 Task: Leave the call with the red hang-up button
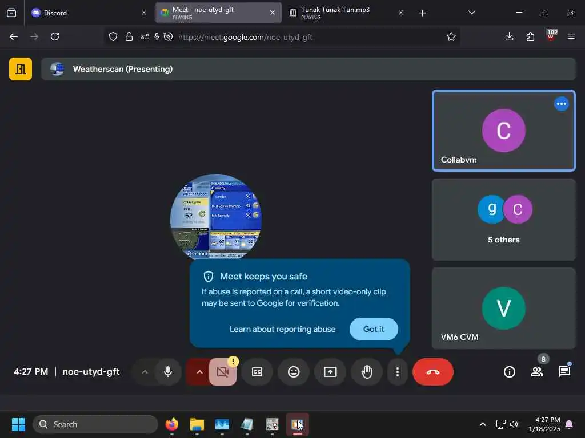tap(433, 372)
